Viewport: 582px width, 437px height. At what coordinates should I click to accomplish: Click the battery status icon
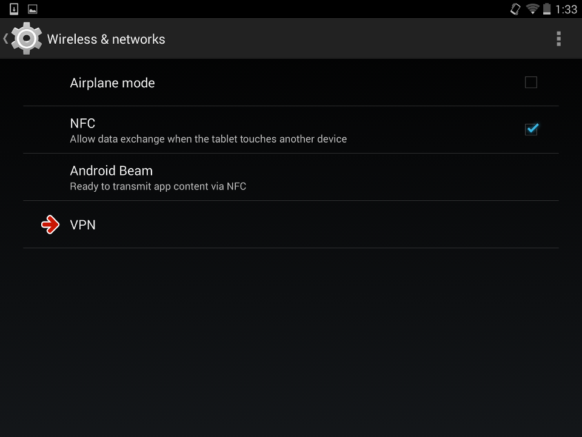click(x=547, y=9)
